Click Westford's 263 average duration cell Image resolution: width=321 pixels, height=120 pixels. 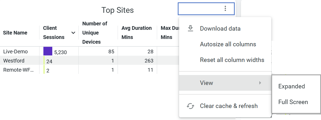148,61
